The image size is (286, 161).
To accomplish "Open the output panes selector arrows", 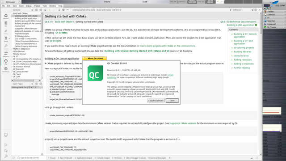I will 170,158.
